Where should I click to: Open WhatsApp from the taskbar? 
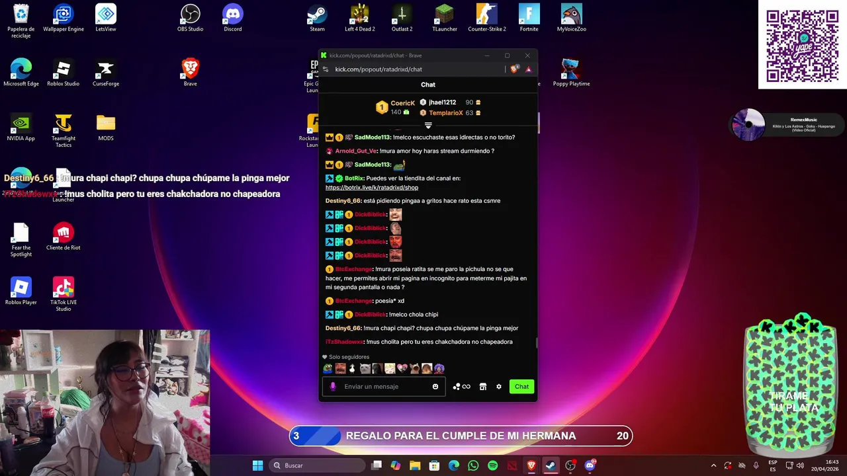473,465
